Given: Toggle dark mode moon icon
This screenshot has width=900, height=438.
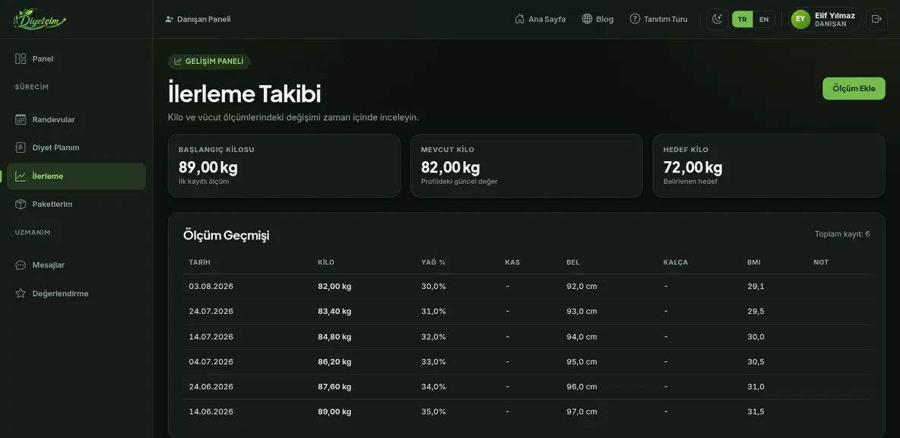Looking at the screenshot, I should 718,19.
